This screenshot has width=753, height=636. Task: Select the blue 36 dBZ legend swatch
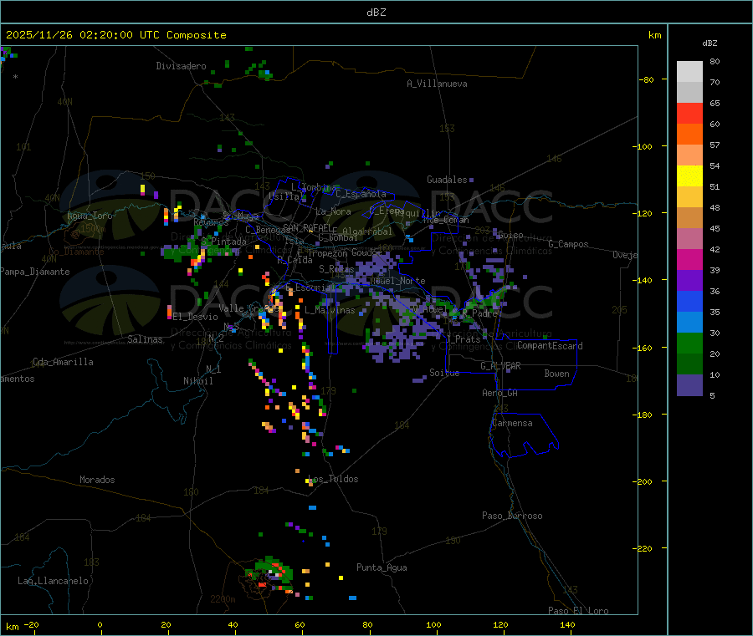[689, 301]
